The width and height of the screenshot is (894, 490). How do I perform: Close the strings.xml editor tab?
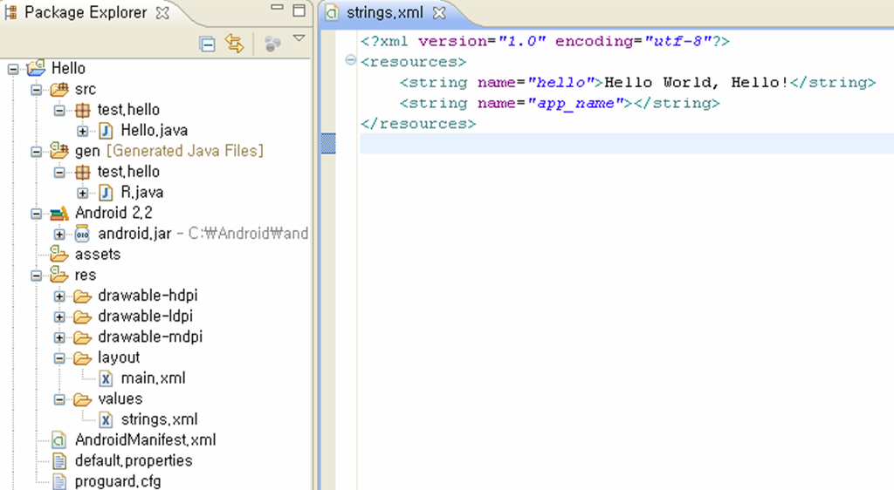[439, 13]
